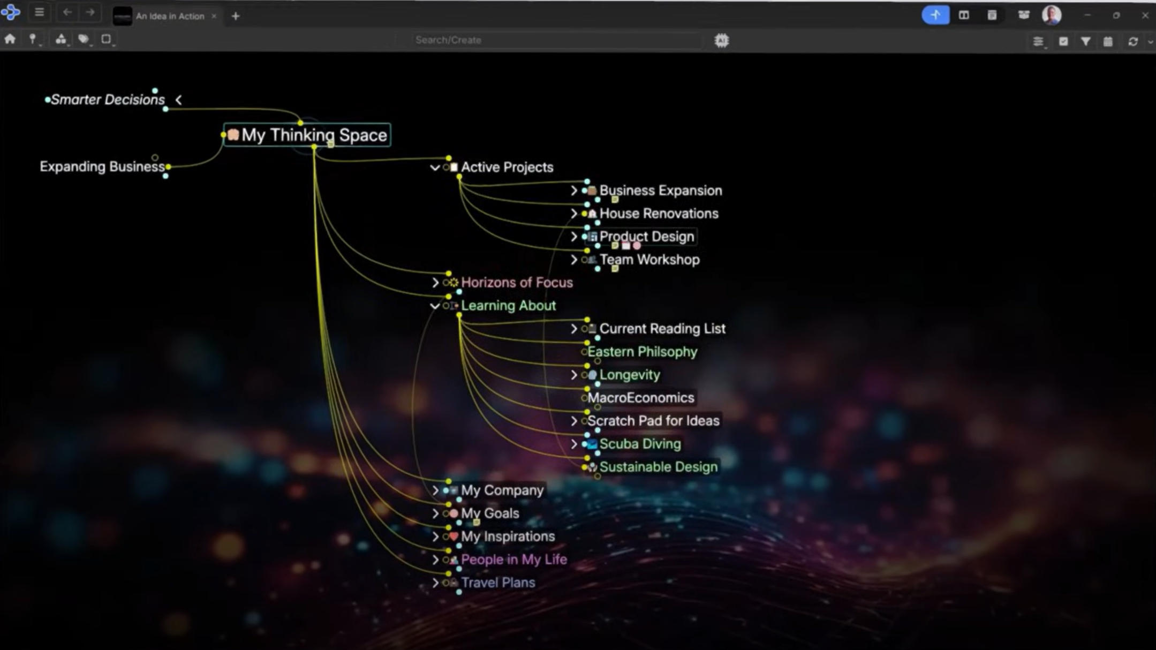Collapse the Active Projects branch
1156x650 pixels.
point(435,168)
